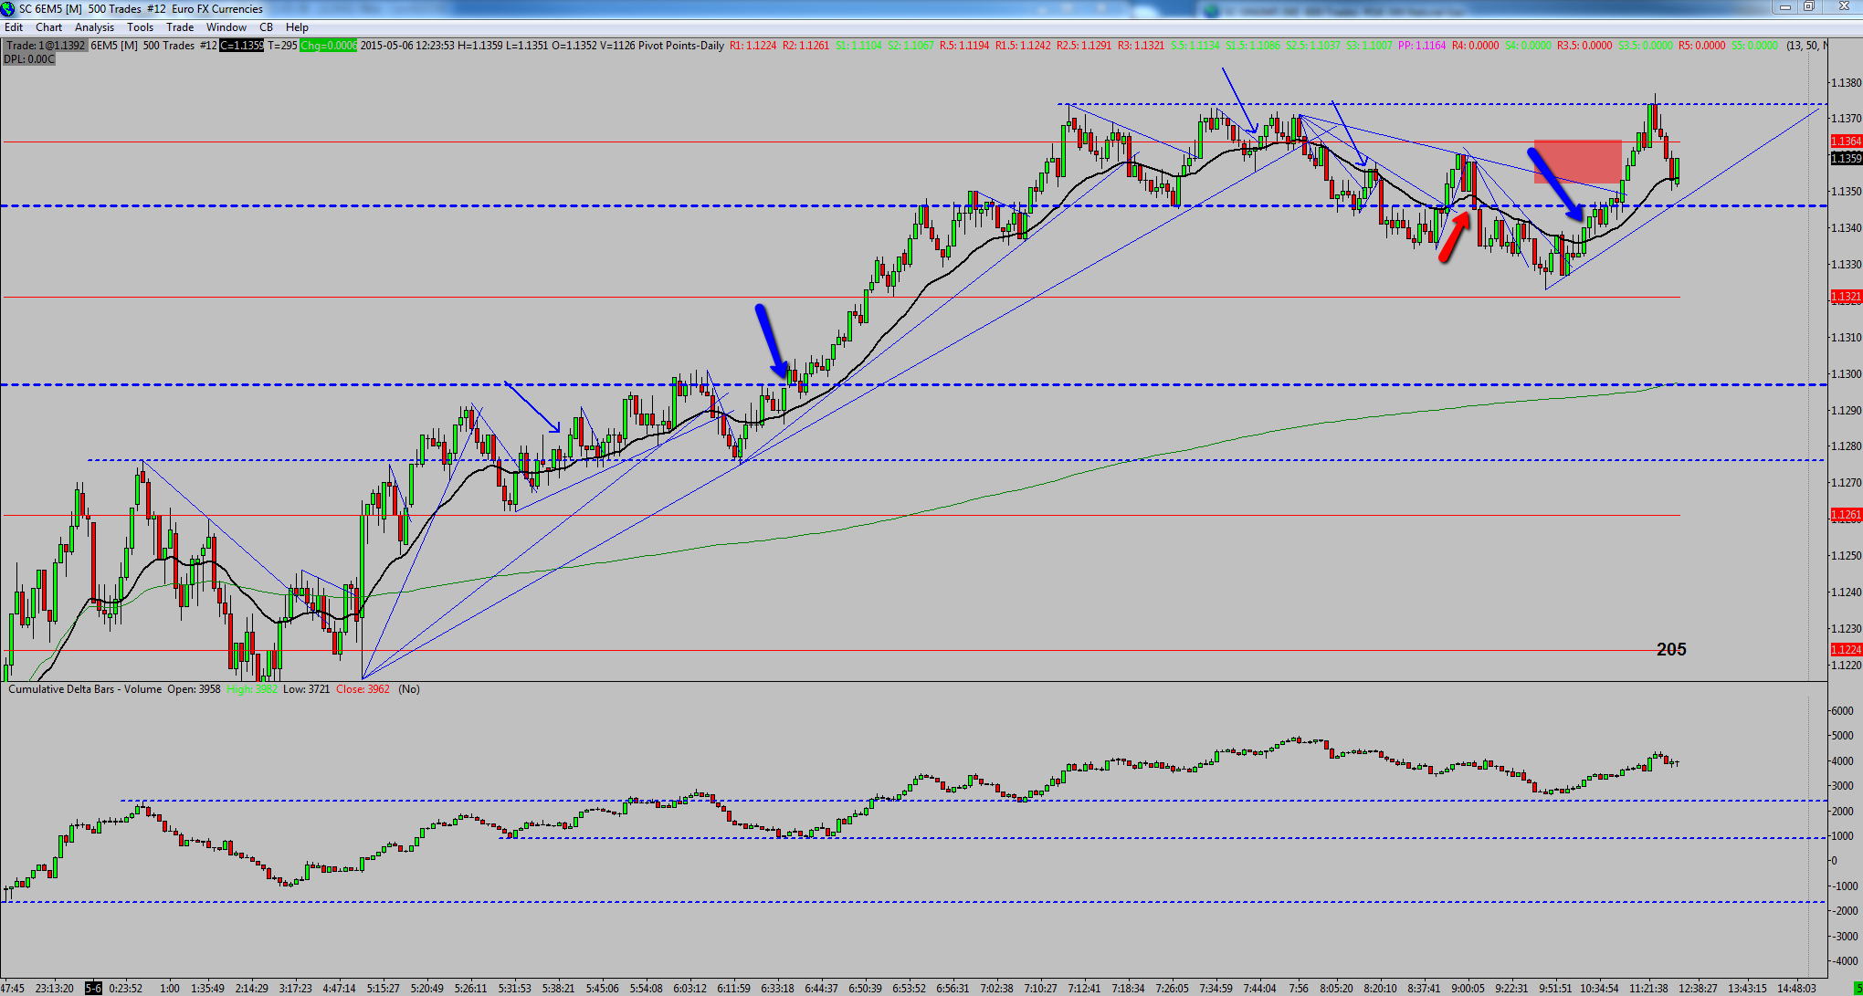Click the 'C=1.1359' close value in header
Screen dimensions: 1863x996
click(x=242, y=46)
